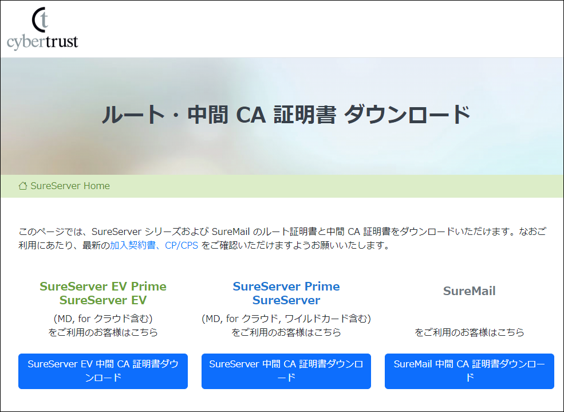Image resolution: width=564 pixels, height=412 pixels.
Task: Click the (MD, for クラウド, ワイルドカード含む) text
Action: point(286,319)
